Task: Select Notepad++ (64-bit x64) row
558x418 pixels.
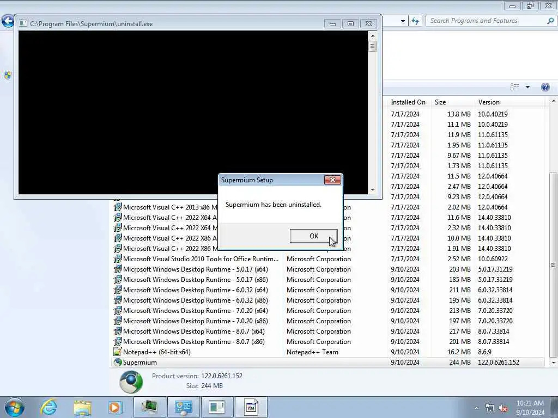Action: (x=327, y=352)
